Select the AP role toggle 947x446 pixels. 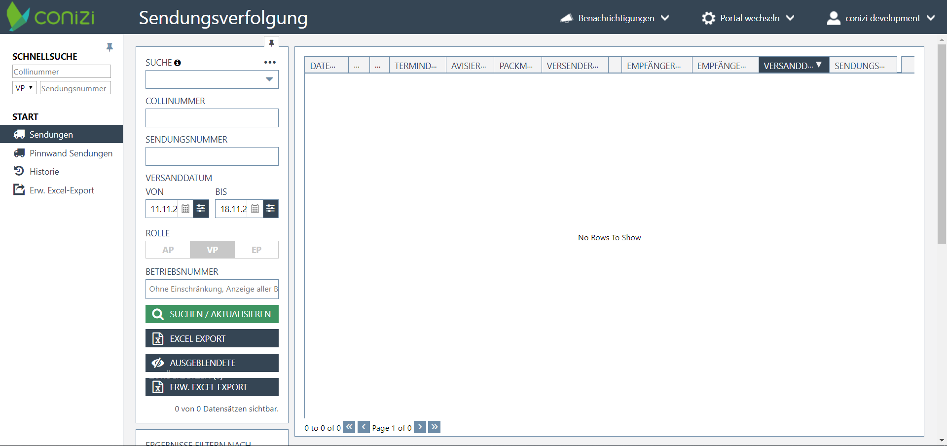click(168, 250)
